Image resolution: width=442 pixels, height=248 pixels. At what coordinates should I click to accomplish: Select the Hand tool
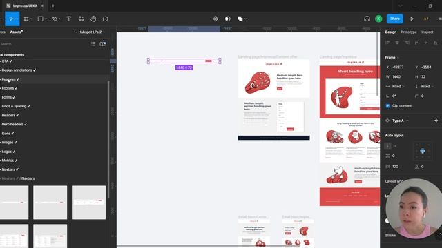pyautogui.click(x=93, y=19)
